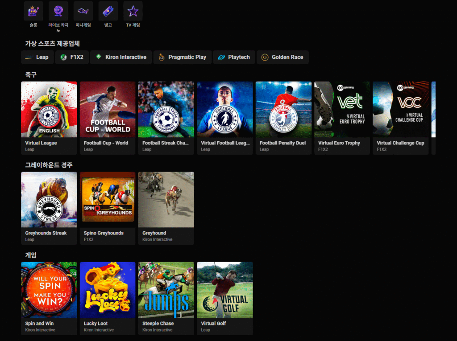Select the Kiron Interactive provider chip
457x341 pixels.
pos(121,57)
